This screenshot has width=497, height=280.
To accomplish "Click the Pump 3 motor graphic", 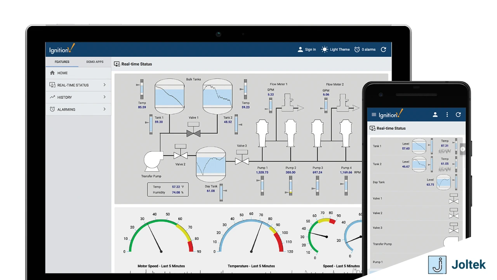I will [317, 133].
